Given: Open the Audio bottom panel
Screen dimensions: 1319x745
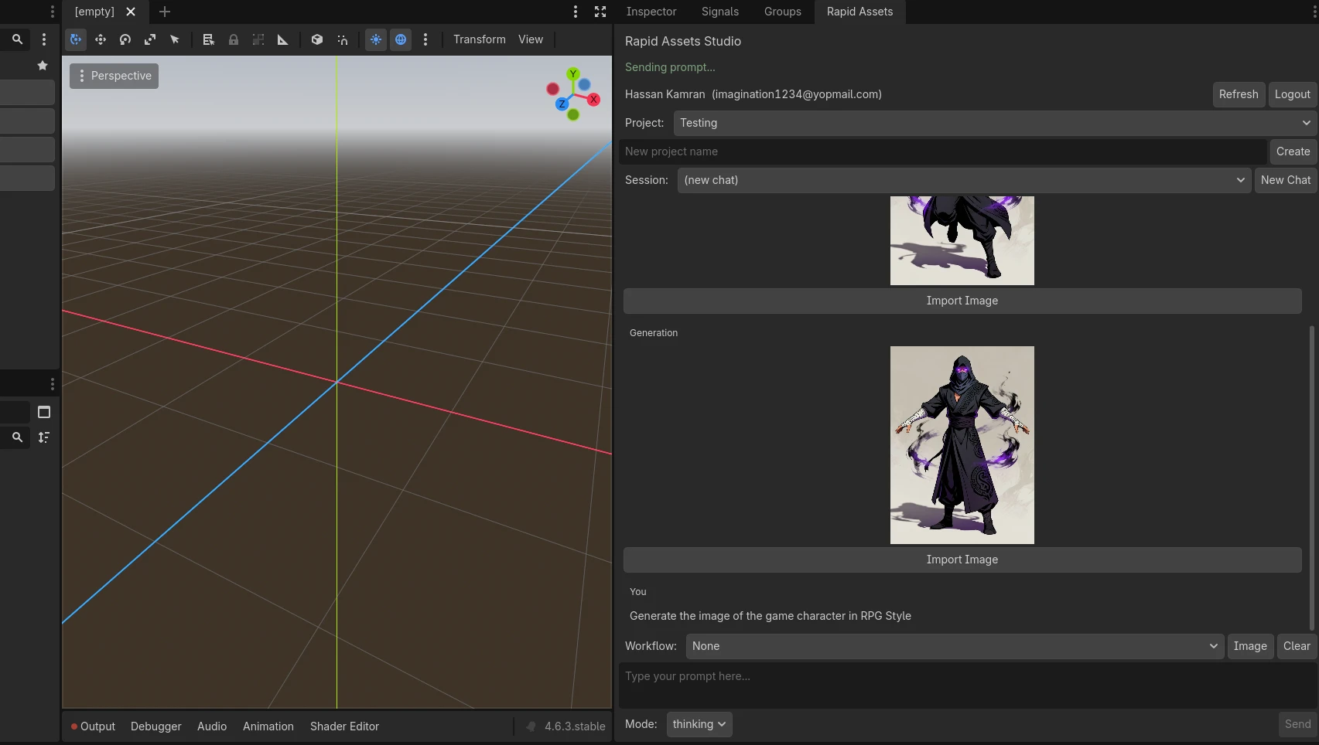Looking at the screenshot, I should 212,726.
